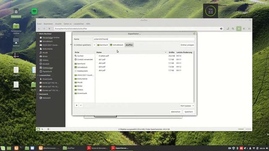Switch file manager to compact view
269x151 pixels.
249,29
